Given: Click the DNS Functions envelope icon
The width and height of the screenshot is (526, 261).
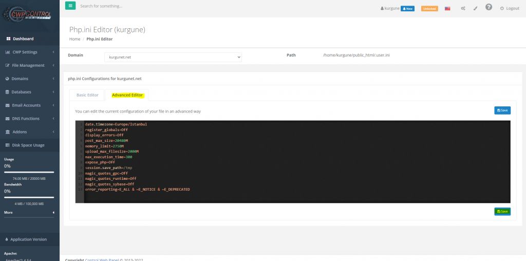Looking at the screenshot, I should 8,119.
